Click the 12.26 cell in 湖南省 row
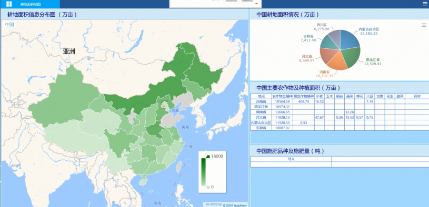This screenshot has width=429, height=207. click(x=350, y=112)
